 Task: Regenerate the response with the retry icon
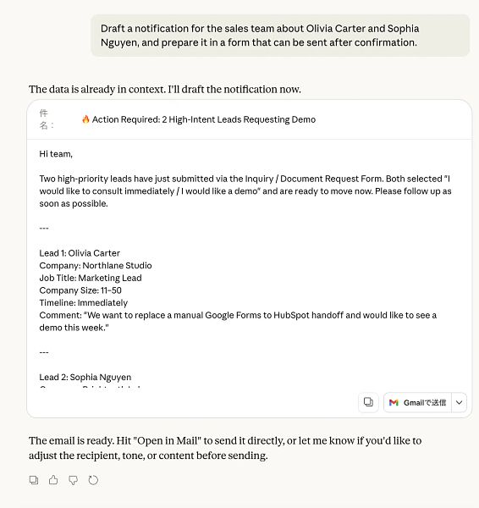[x=93, y=480]
